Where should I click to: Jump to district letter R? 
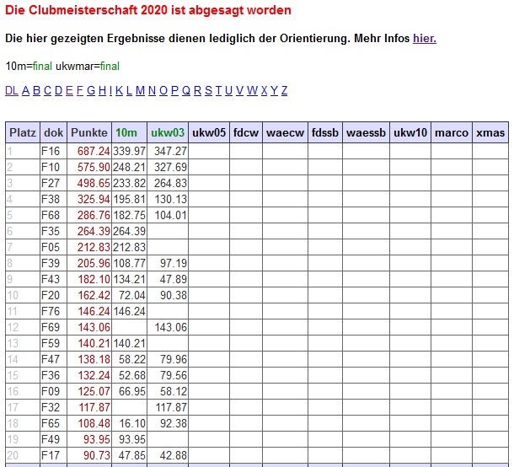197,90
